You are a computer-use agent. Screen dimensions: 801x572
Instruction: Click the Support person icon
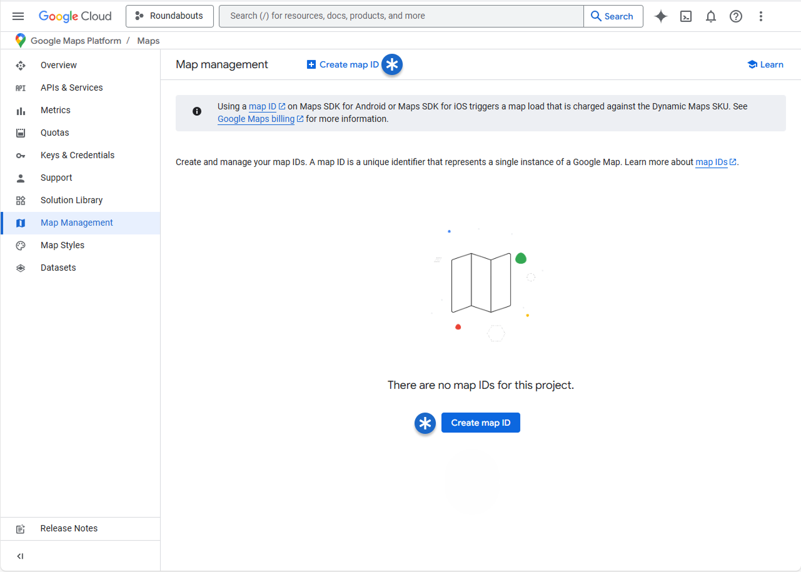click(21, 178)
